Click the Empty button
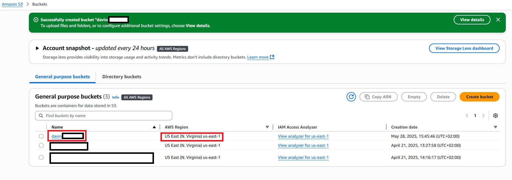 point(414,97)
